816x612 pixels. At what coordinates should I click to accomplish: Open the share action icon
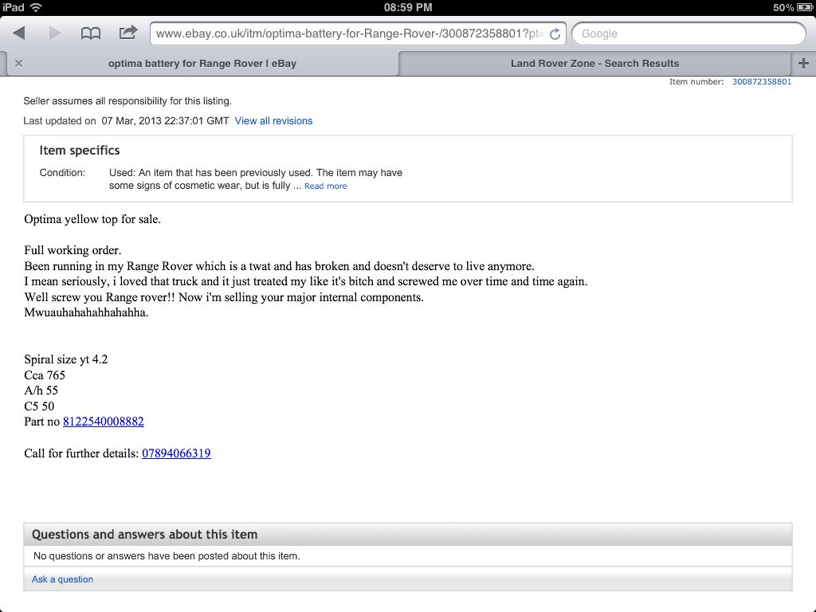(127, 33)
